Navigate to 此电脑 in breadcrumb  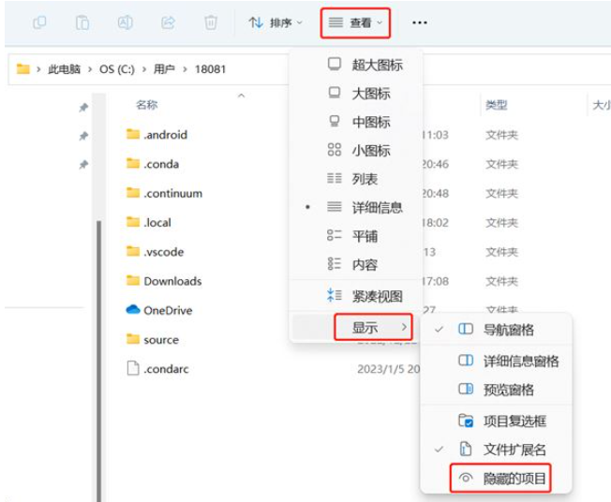point(64,69)
